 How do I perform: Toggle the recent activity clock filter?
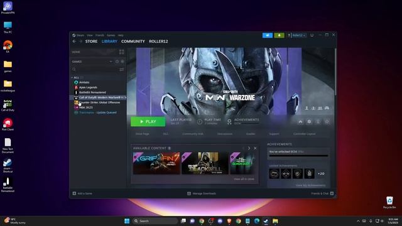pyautogui.click(x=117, y=62)
